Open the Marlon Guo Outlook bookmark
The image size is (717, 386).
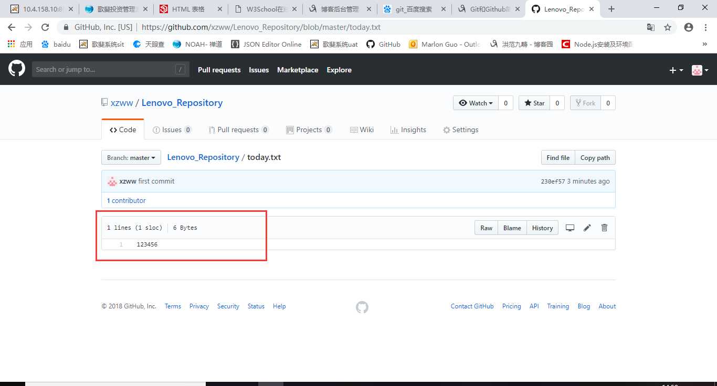(x=445, y=44)
